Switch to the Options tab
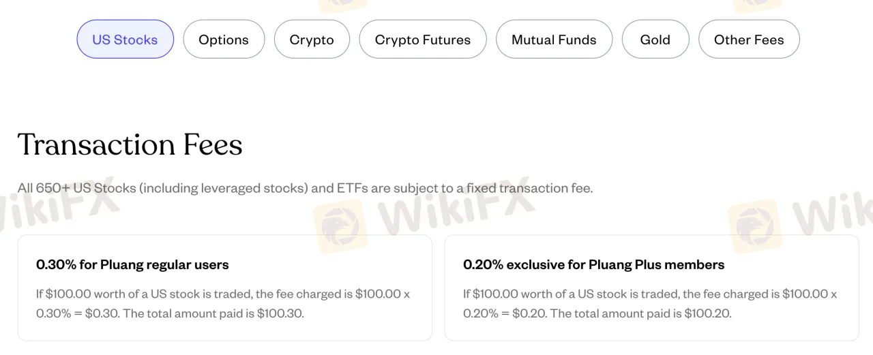This screenshot has width=873, height=355. tap(224, 40)
